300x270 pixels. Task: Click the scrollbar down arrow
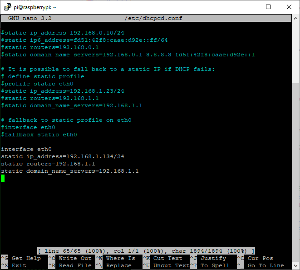[x=295, y=266]
